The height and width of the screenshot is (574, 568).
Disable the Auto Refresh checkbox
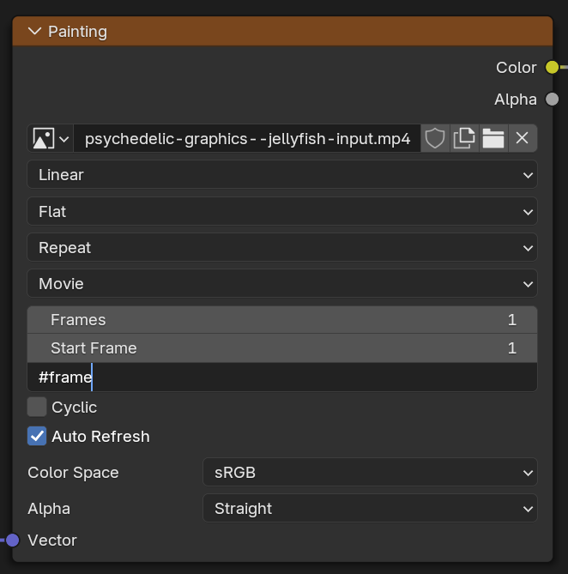click(37, 436)
